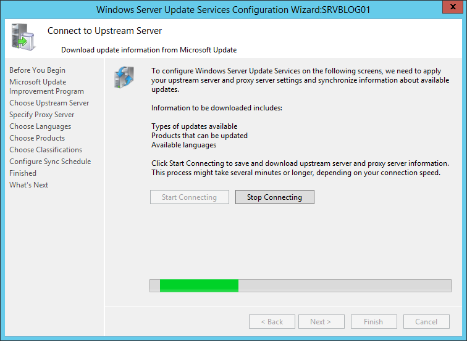Click the Finish button

pos(374,322)
